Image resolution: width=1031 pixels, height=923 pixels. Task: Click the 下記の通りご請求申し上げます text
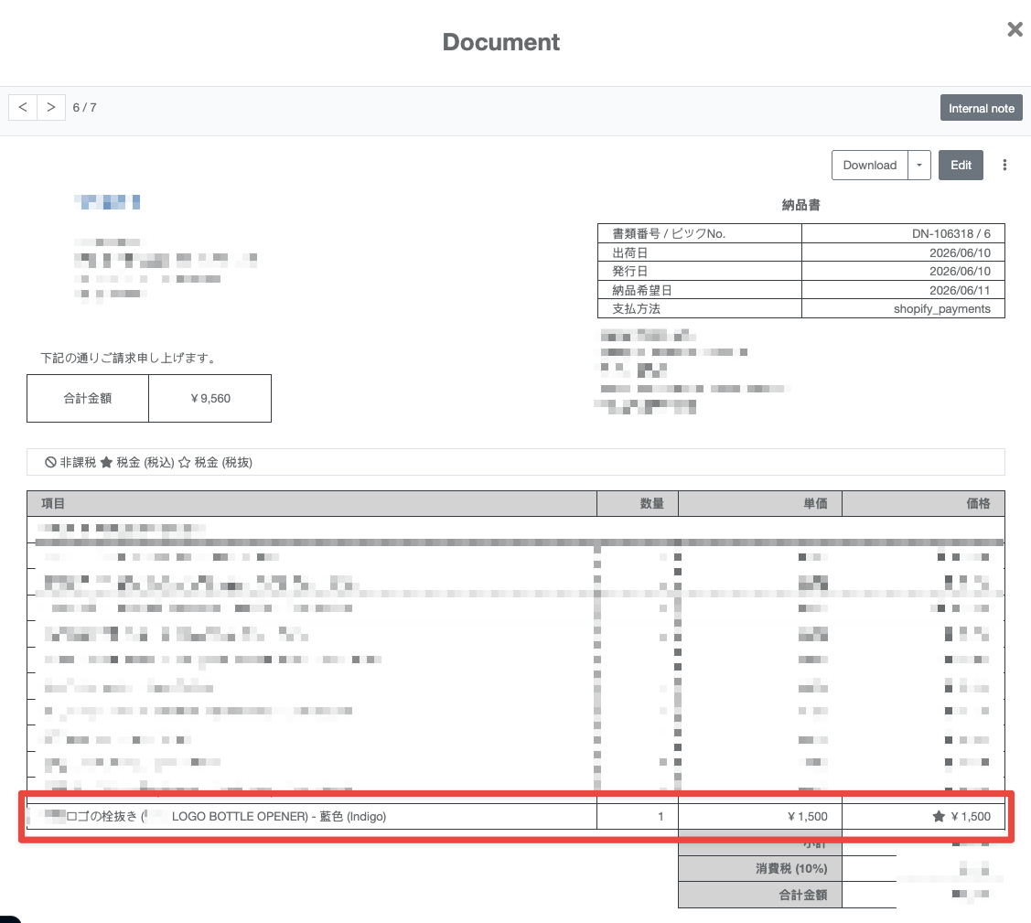pos(128,359)
